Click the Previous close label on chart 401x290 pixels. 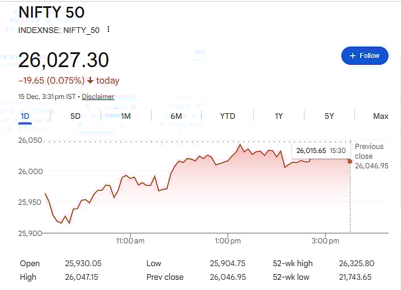point(369,151)
